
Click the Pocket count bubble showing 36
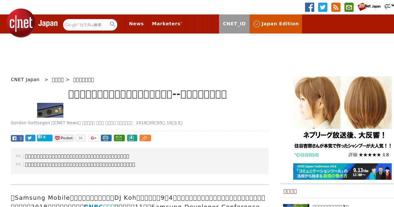tap(80, 138)
